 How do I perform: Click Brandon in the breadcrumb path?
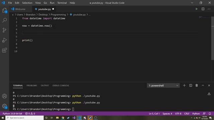coord(31,15)
